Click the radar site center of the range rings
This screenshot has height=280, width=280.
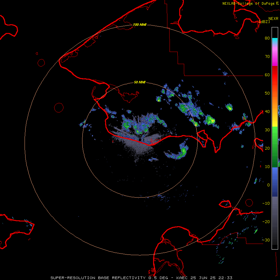tap(140, 140)
